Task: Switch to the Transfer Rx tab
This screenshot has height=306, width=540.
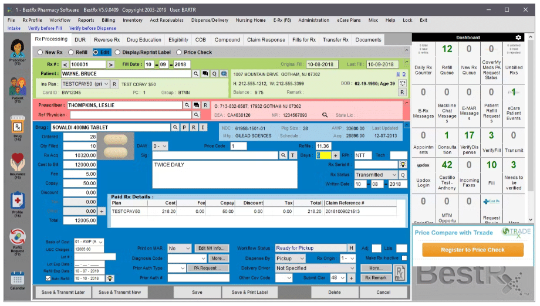Action: (x=335, y=40)
